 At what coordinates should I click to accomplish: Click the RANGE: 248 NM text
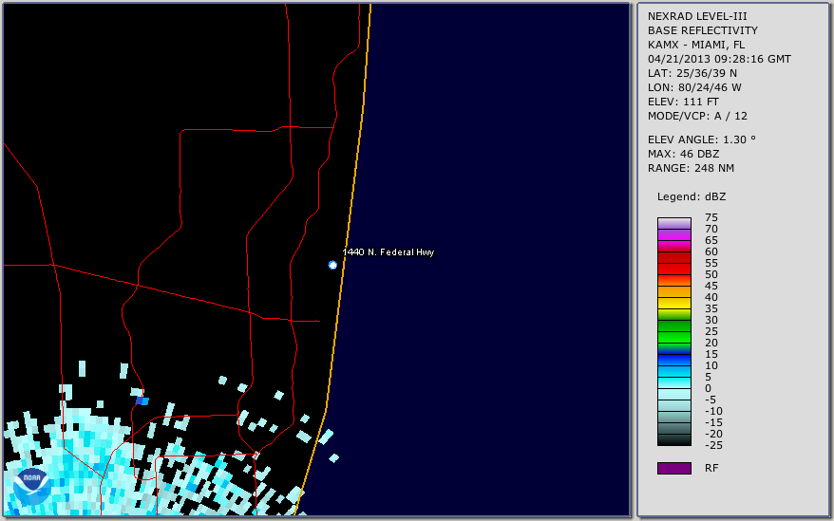tap(691, 169)
